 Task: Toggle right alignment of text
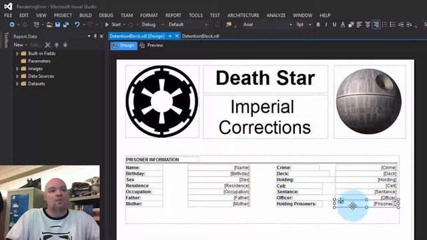pyautogui.click(x=376, y=25)
